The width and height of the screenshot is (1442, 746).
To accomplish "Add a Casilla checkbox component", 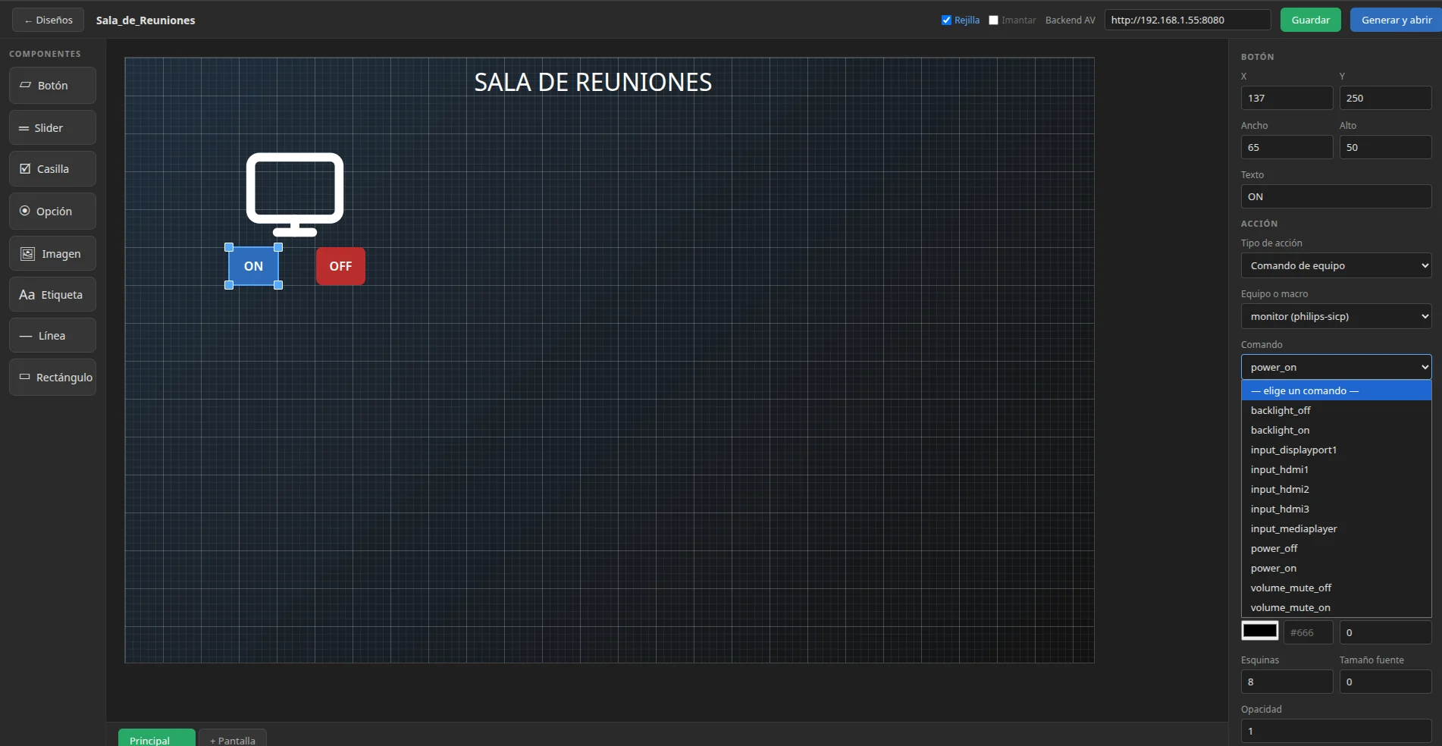I will point(52,169).
